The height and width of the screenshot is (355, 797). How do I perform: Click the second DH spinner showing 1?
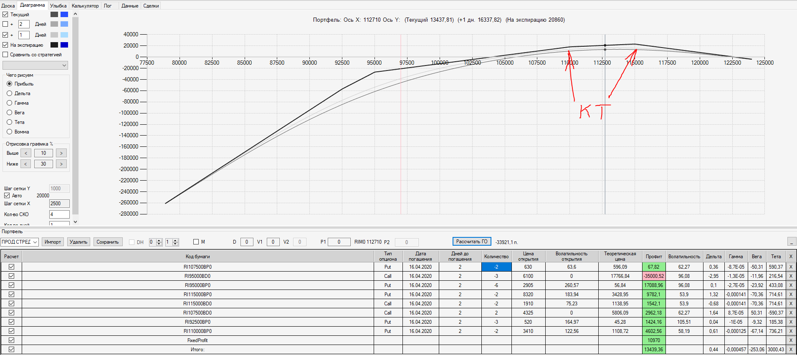point(172,242)
